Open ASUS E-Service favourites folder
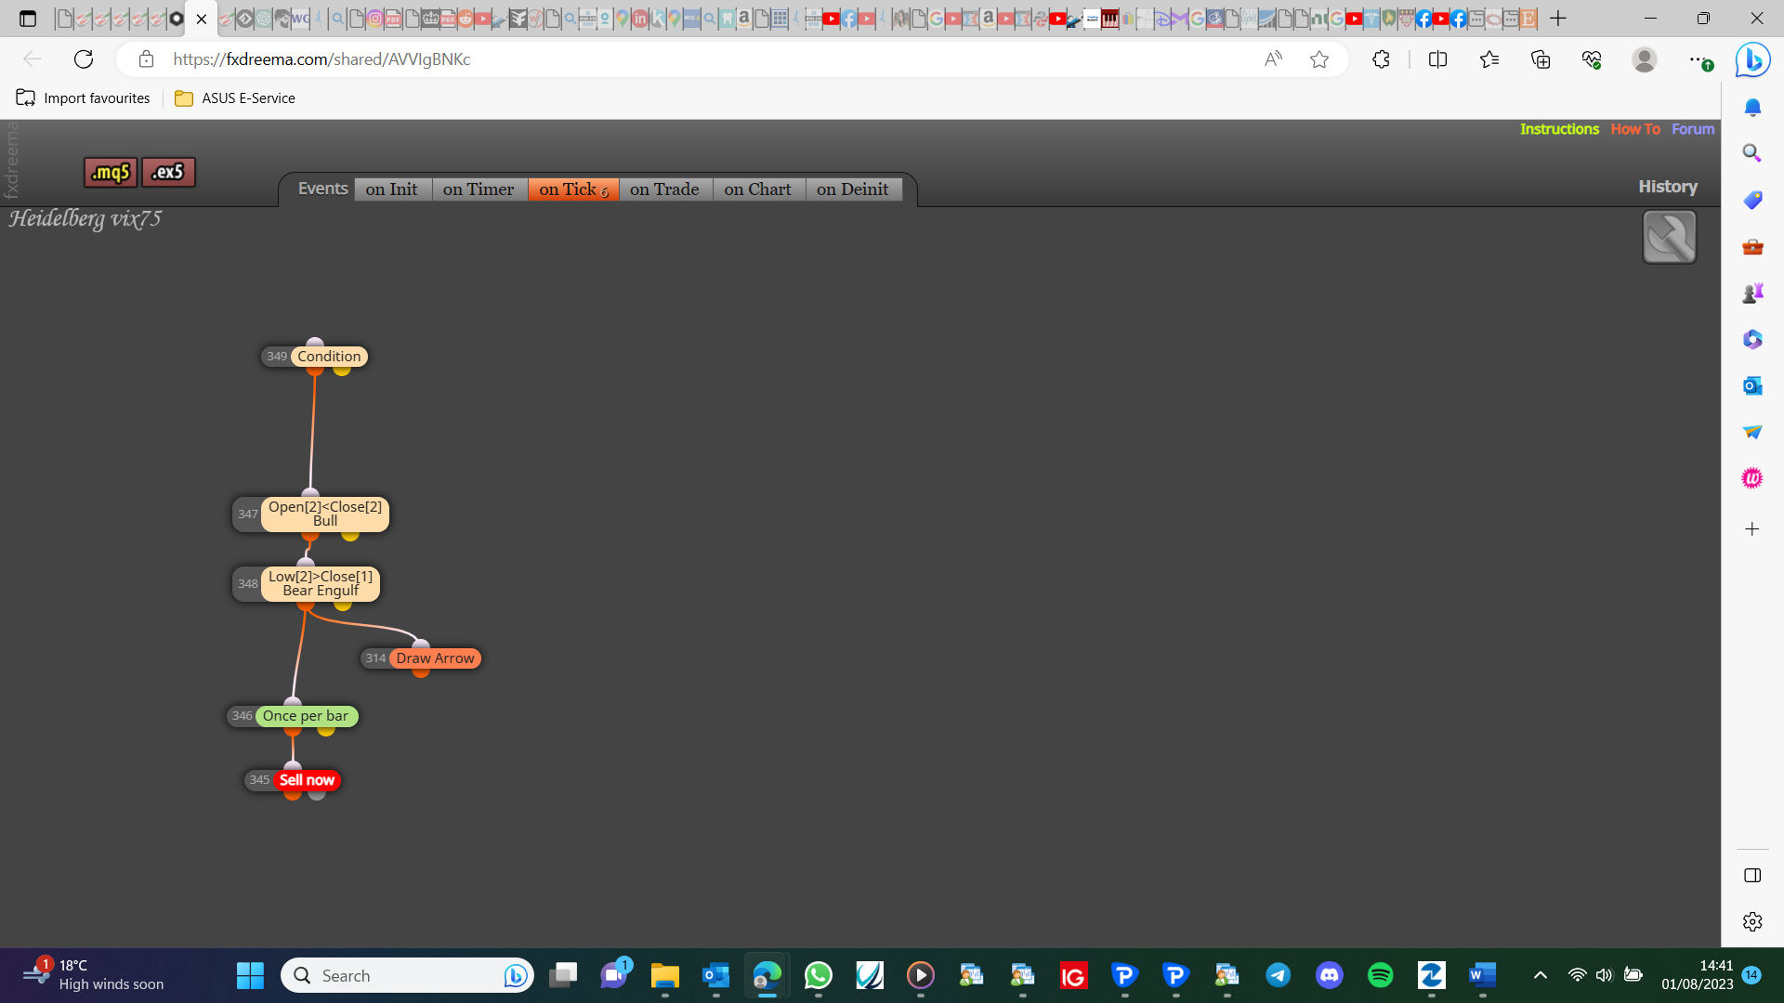This screenshot has height=1003, width=1784. pos(235,98)
